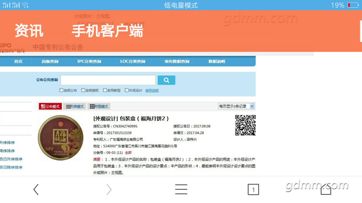This screenshot has width=362, height=203.
Task: Click the 全部 link after 分类号
Action: tap(128, 153)
